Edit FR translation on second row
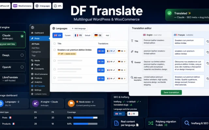Image resolution: width=209 pixels, height=130 pixels. [x=111, y=62]
